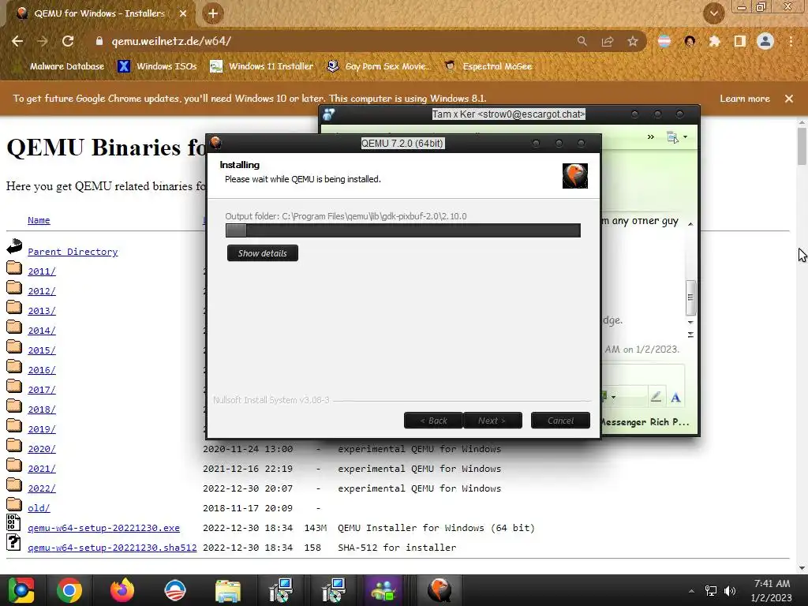Click the browser page vertical scrollbar
Image resolution: width=808 pixels, height=606 pixels.
(802, 146)
